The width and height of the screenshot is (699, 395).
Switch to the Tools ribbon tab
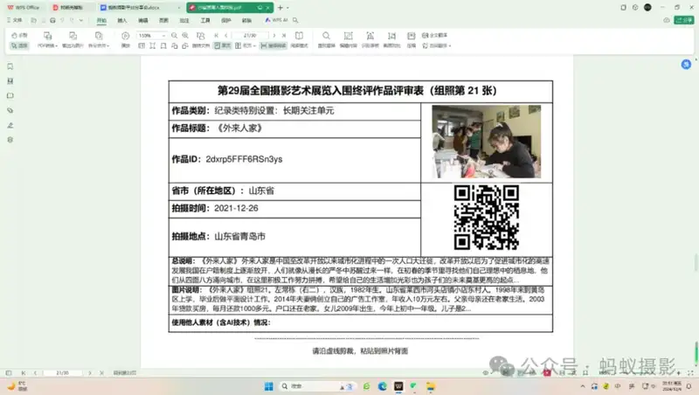pyautogui.click(x=205, y=20)
